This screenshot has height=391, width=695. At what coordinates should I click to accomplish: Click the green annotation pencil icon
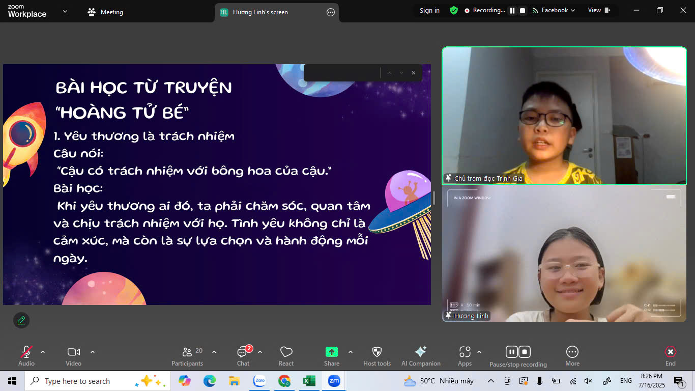click(21, 320)
